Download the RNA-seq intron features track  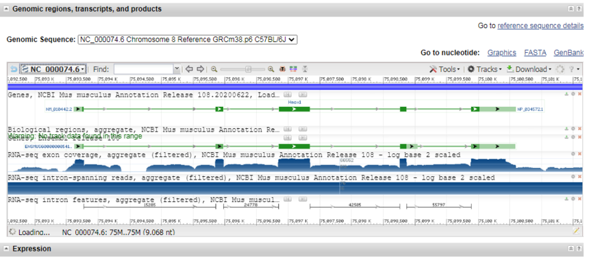tap(566, 199)
